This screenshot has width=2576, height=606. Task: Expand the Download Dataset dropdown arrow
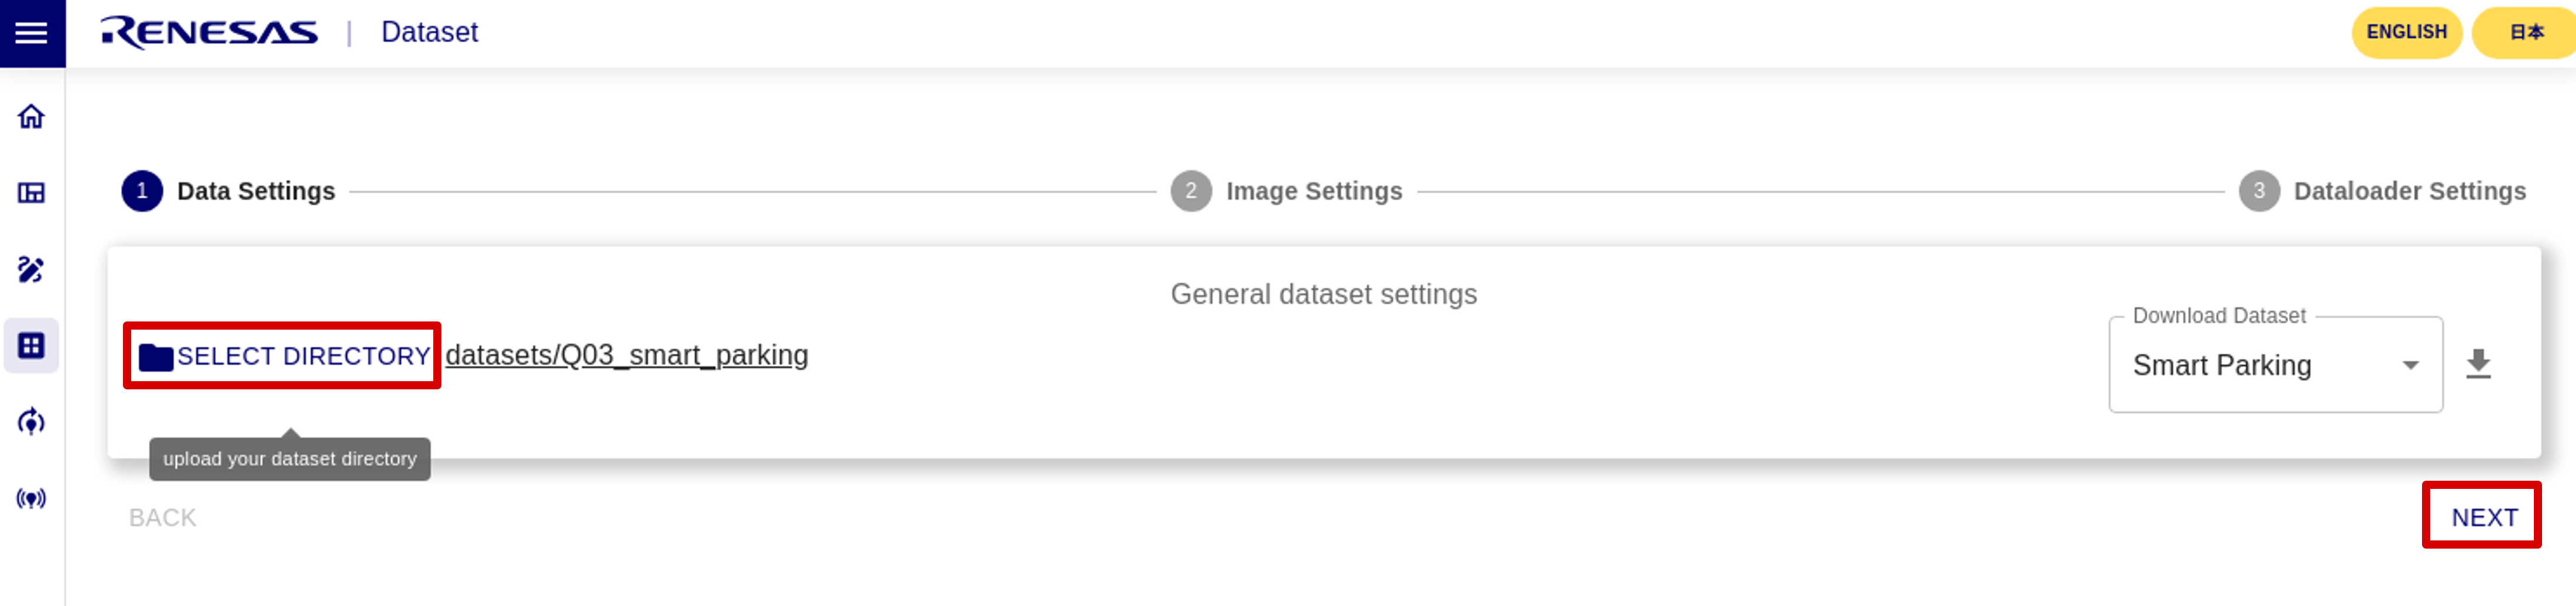pyautogui.click(x=2410, y=366)
